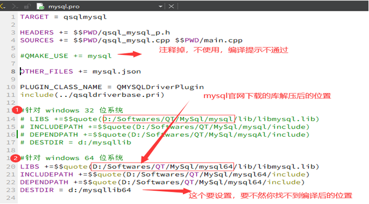Viewport: 369px width, 204px height.
Task: Click the mysql.pro file type icon
Action: point(40,6)
